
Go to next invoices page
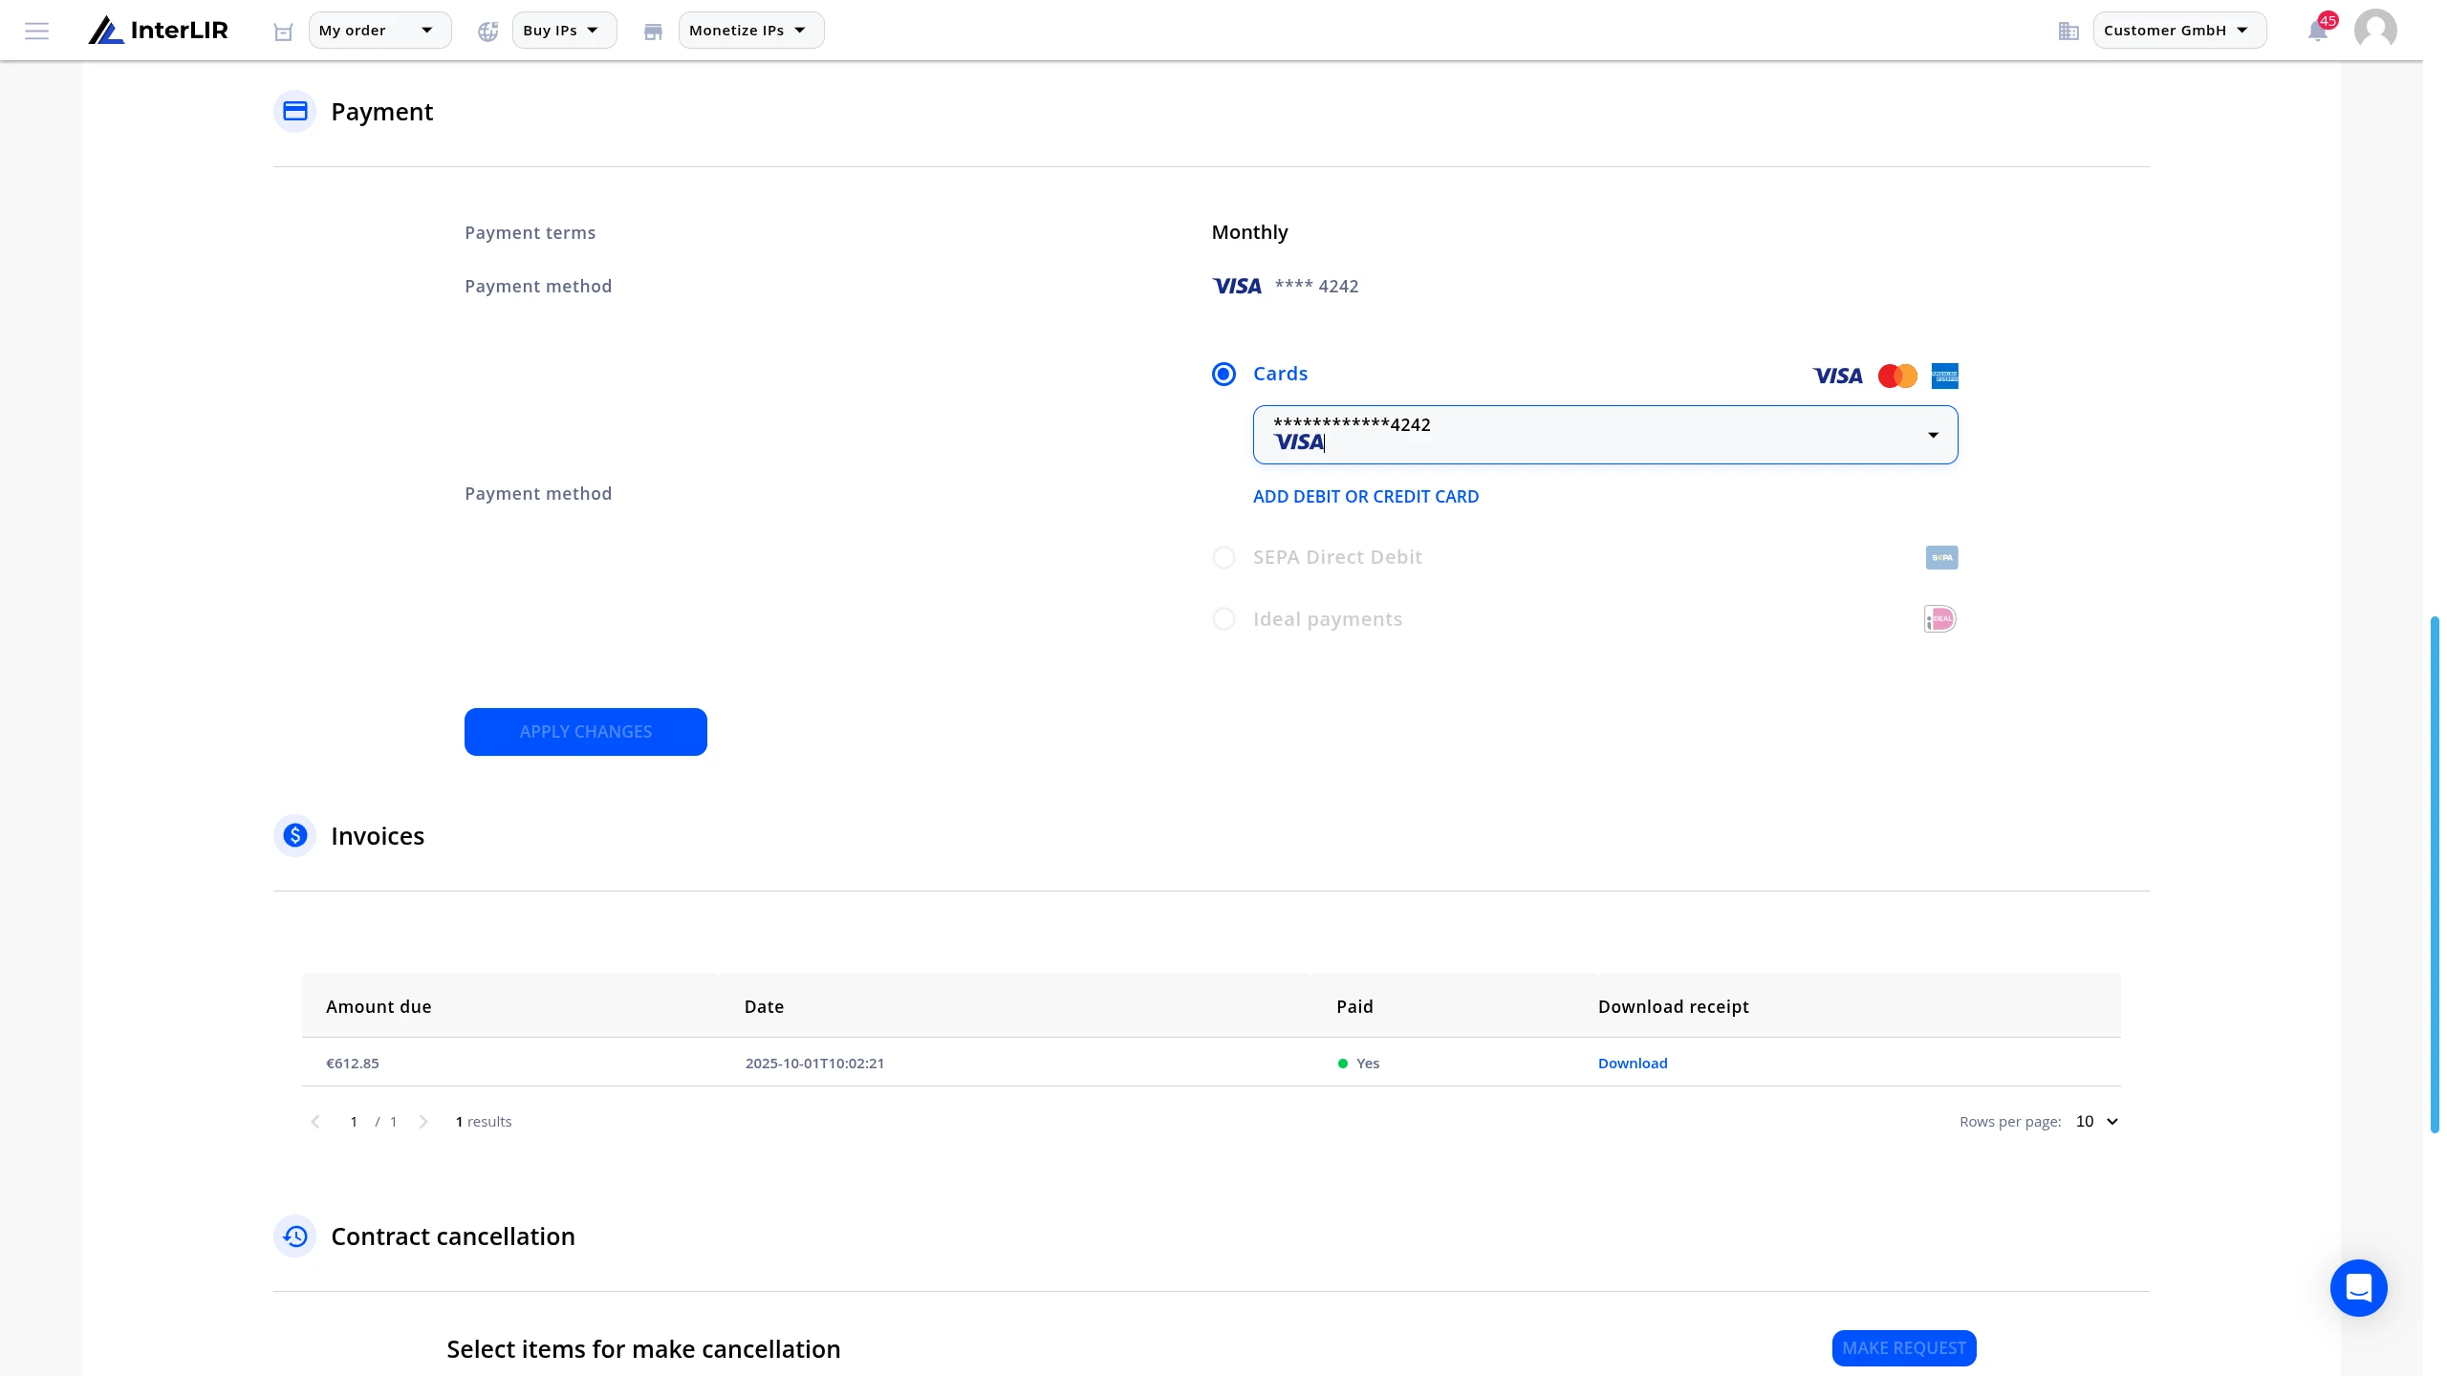tap(423, 1122)
